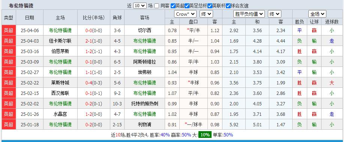Click 利物浦 team name

pos(144,125)
